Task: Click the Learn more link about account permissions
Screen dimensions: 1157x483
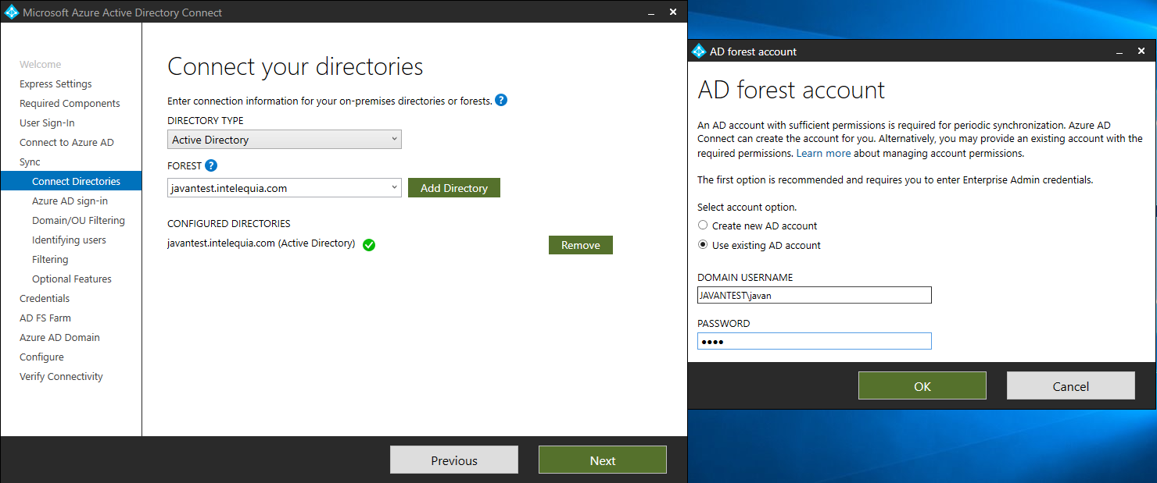Action: 824,153
